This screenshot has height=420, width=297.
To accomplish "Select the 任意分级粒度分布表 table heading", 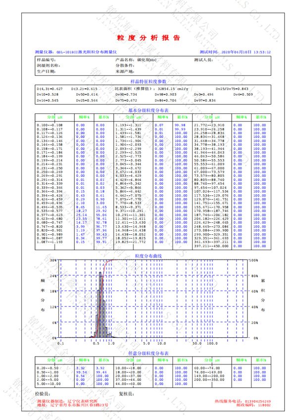I will [x=148, y=353].
